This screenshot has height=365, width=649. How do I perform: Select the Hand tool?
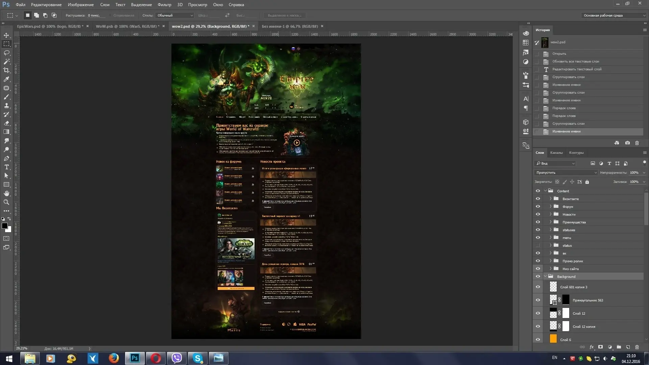coord(6,193)
